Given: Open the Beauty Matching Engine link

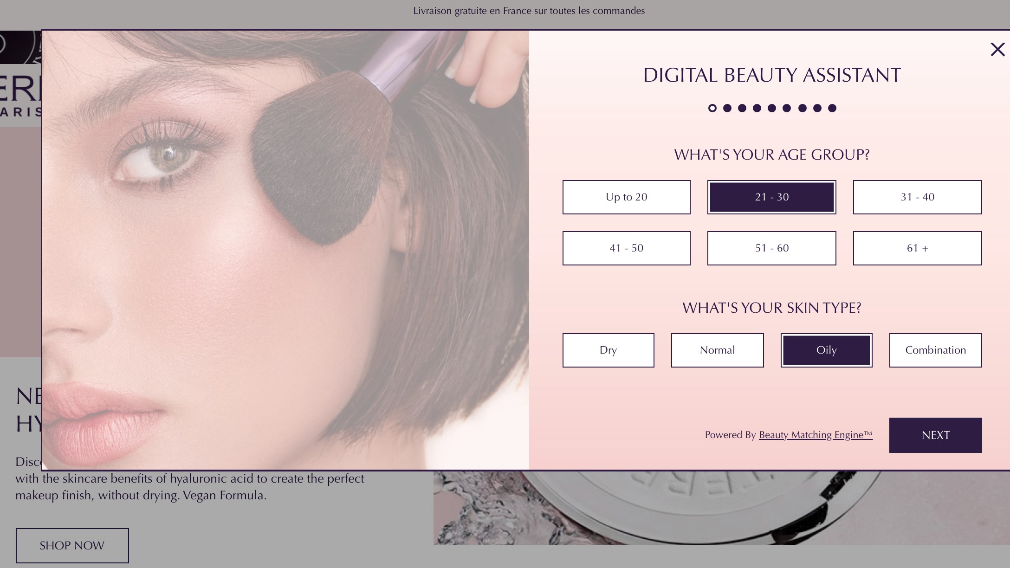Looking at the screenshot, I should [816, 435].
